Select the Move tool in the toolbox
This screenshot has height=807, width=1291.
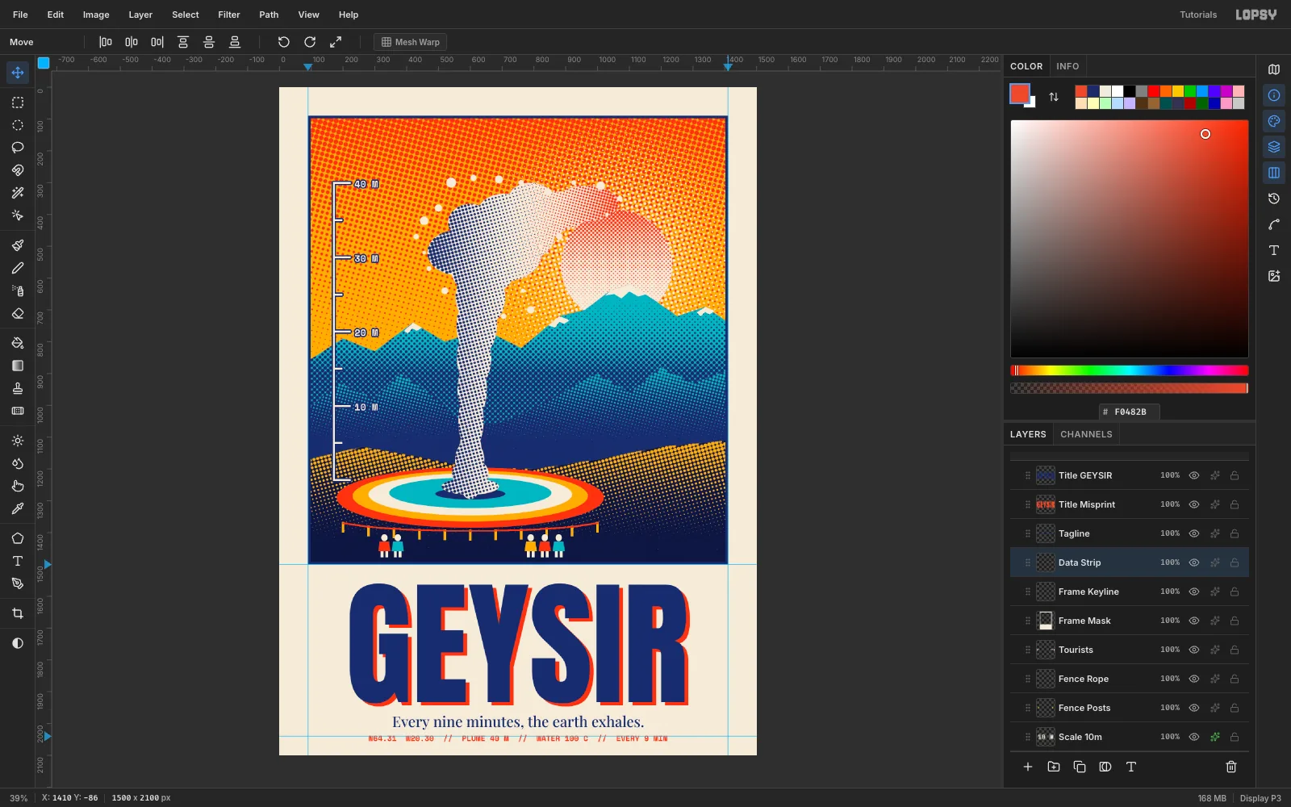[x=18, y=73]
